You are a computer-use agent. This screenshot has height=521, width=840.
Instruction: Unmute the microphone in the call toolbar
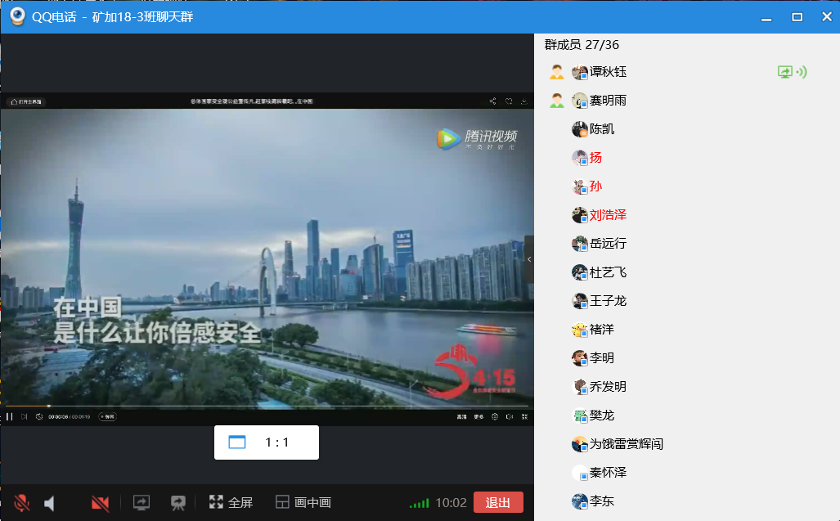coord(22,502)
